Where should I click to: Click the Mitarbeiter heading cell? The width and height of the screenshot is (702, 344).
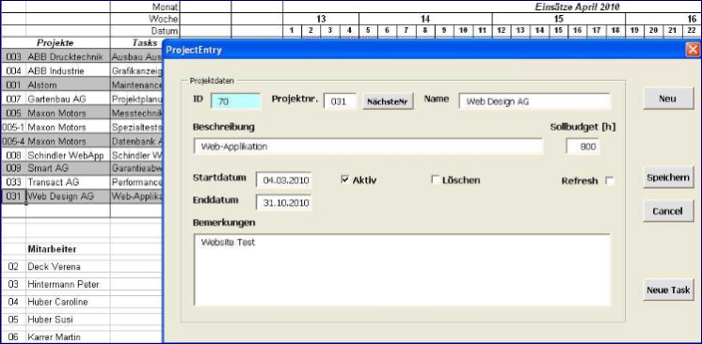coord(68,249)
